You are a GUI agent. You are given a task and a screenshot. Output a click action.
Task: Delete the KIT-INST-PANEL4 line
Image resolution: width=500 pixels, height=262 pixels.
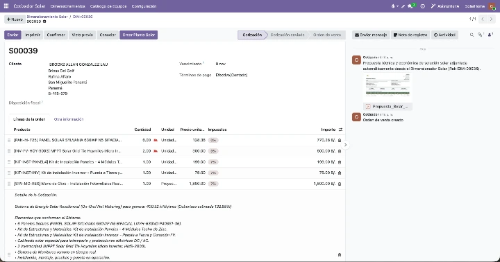(x=340, y=162)
